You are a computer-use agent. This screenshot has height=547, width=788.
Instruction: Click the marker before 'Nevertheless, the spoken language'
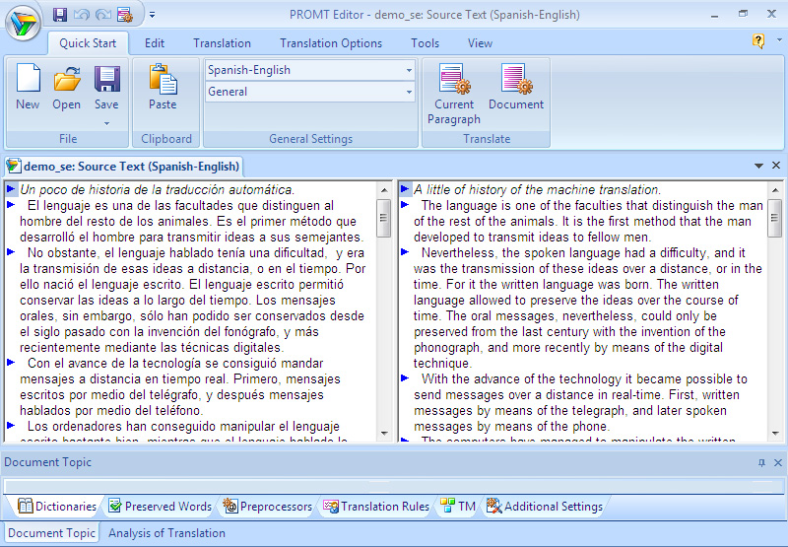click(405, 252)
